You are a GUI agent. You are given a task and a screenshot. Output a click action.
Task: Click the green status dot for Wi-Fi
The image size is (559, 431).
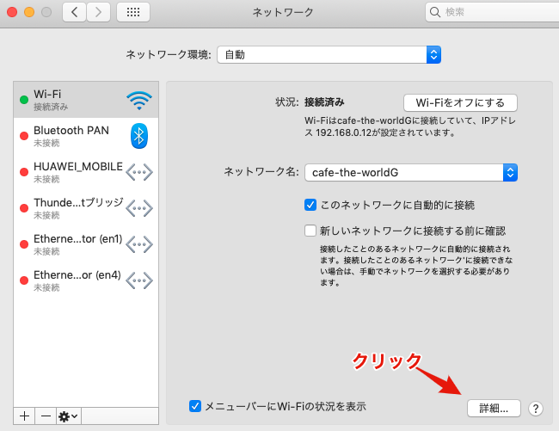24,100
